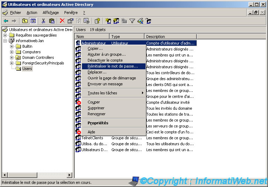Open the ? help menu
Screen dimensions: 268x187
(84, 13)
